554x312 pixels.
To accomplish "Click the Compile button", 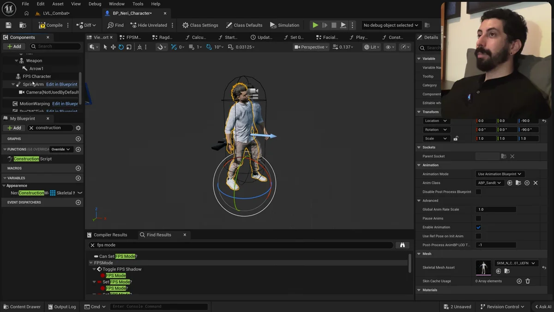I will coord(51,25).
